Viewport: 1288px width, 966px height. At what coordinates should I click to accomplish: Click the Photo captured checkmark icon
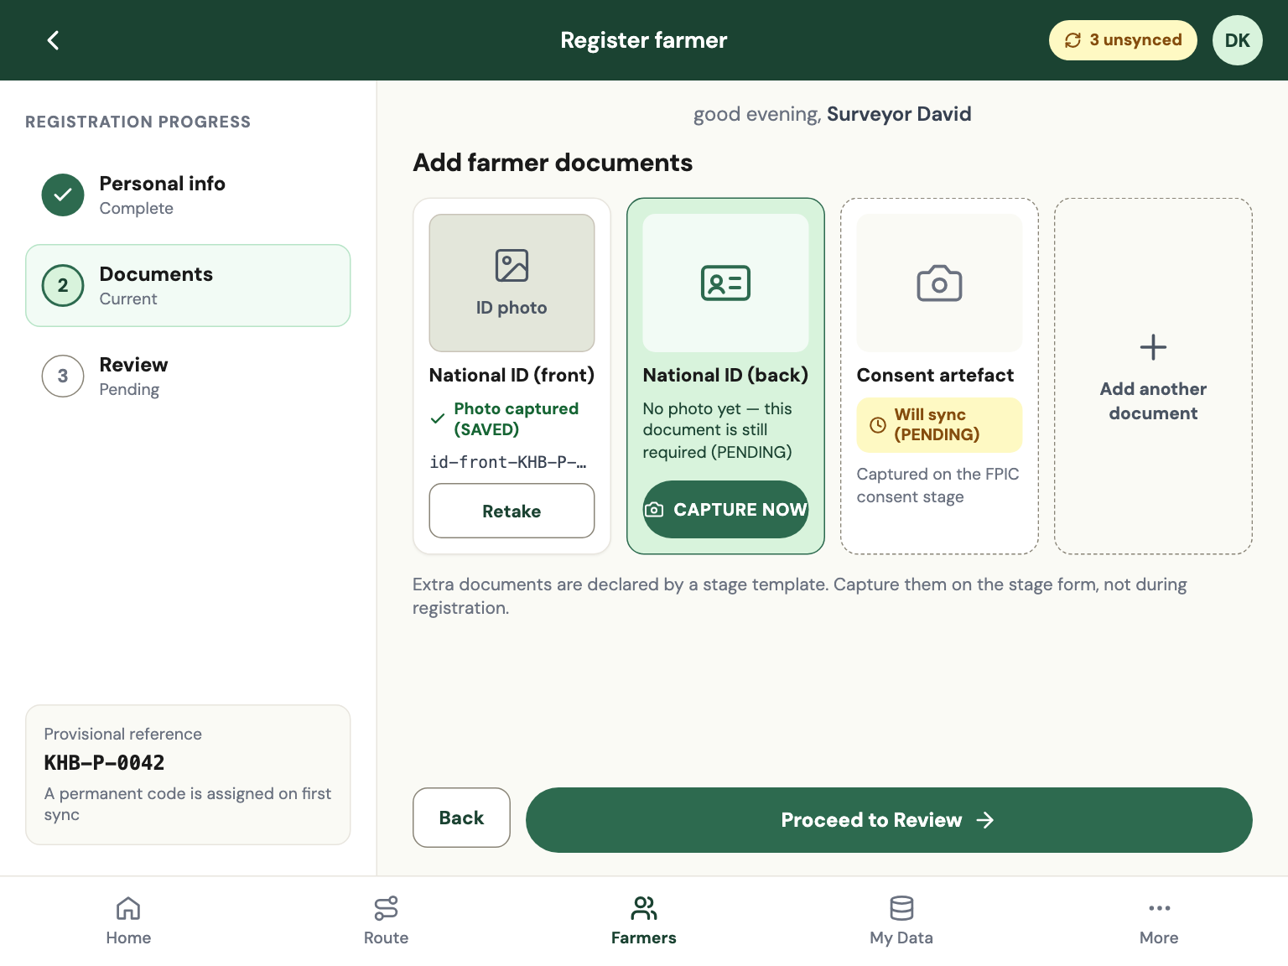coord(437,418)
